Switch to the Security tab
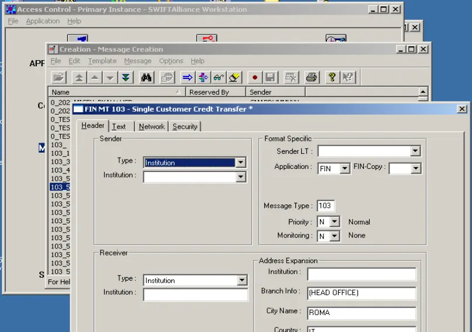Image resolution: width=472 pixels, height=332 pixels. pos(185,126)
